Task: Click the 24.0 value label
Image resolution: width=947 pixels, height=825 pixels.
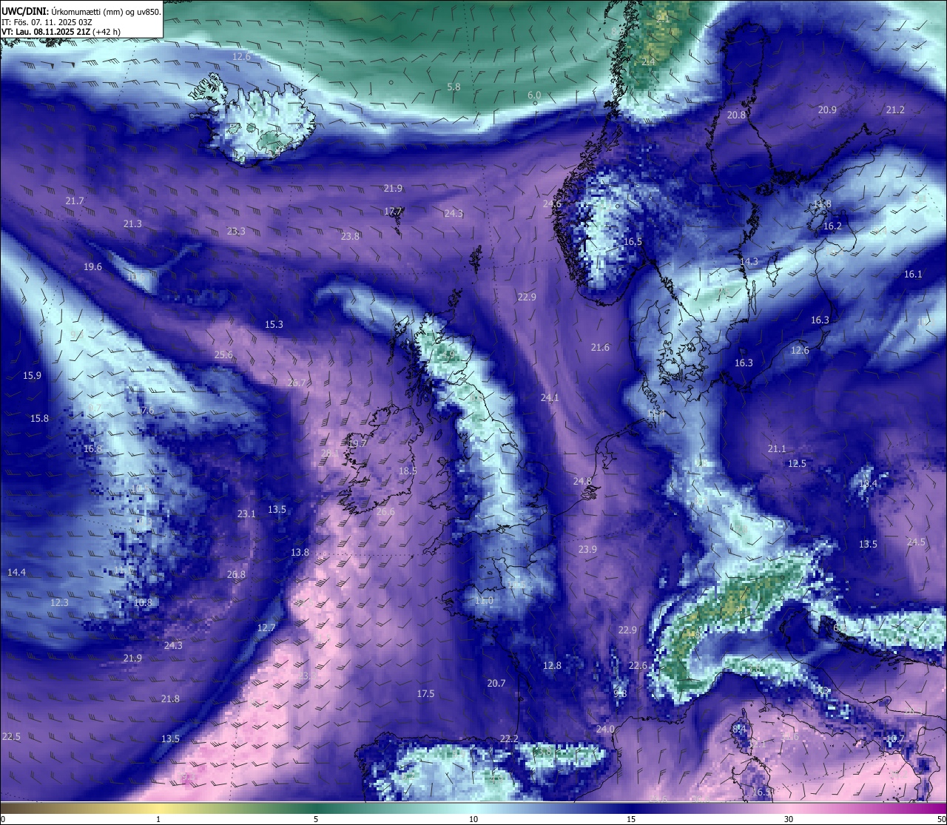Action: [605, 729]
